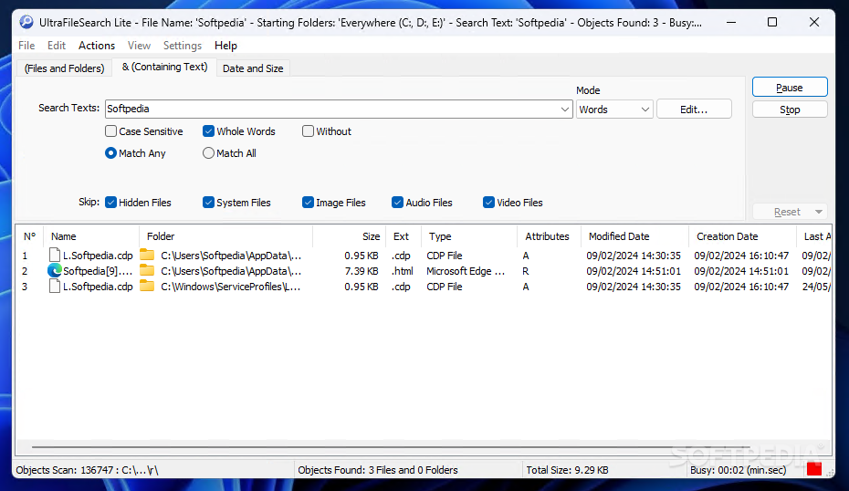Open the Mode dropdown showing Words

pos(614,110)
